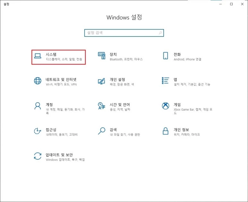This screenshot has width=248, height=202.
Task: Open 계정 settings title
Action: click(x=49, y=105)
